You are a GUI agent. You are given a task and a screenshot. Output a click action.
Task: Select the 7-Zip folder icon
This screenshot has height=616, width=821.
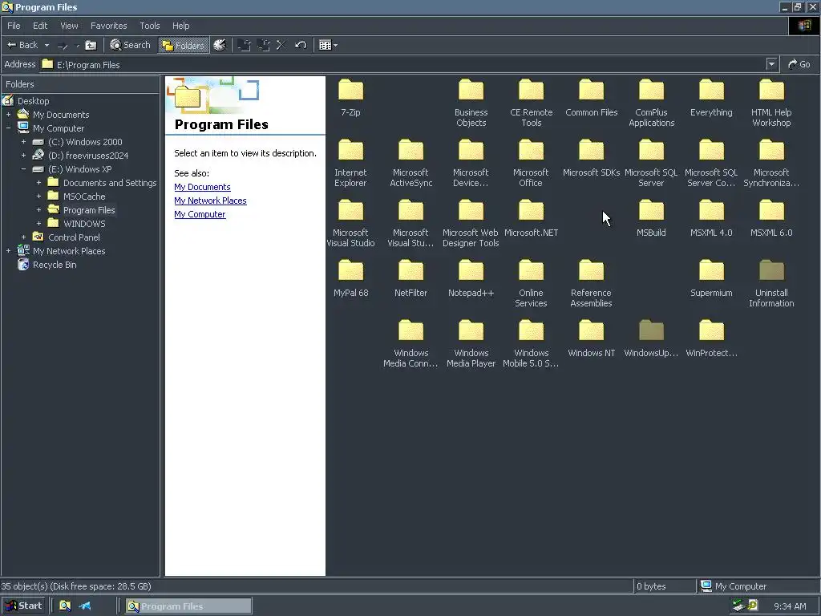coord(351,97)
